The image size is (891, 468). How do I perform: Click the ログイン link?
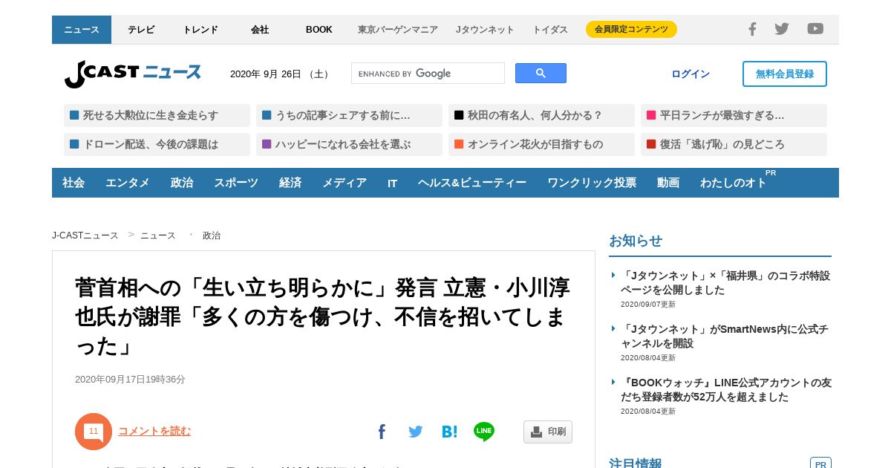[x=691, y=74]
